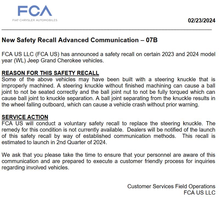Click the 07B recall code
223x206 pixels.
coord(151,40)
